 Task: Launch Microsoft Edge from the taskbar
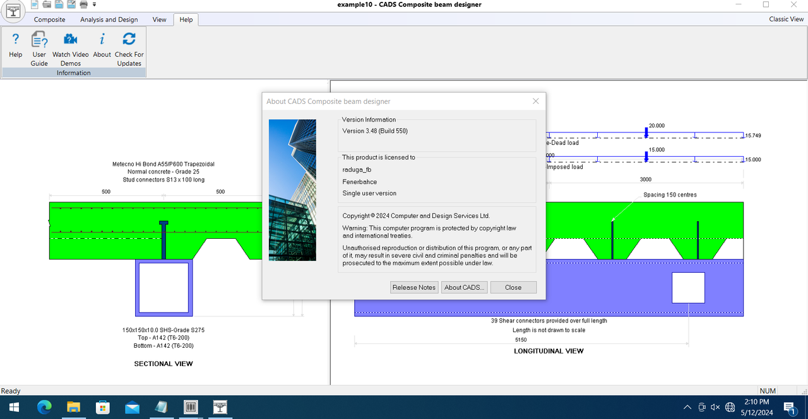click(x=44, y=407)
